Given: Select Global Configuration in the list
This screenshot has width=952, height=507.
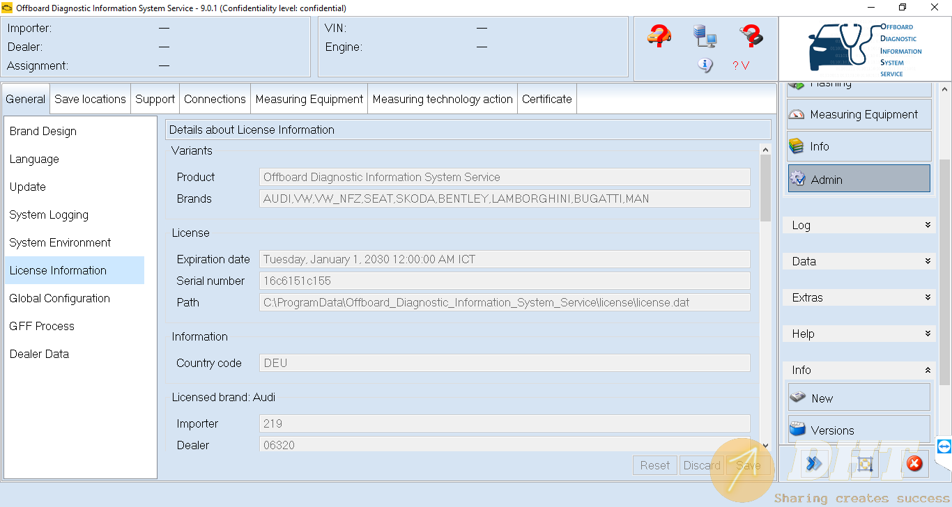Looking at the screenshot, I should tap(60, 298).
